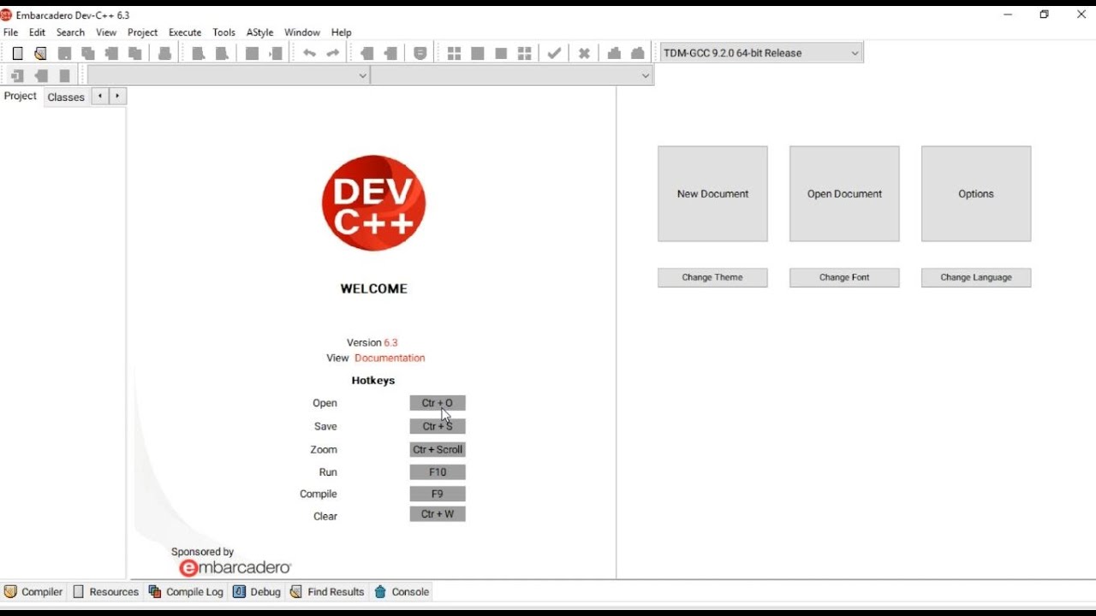
Task: Click the Open file toolbar icon
Action: [40, 53]
